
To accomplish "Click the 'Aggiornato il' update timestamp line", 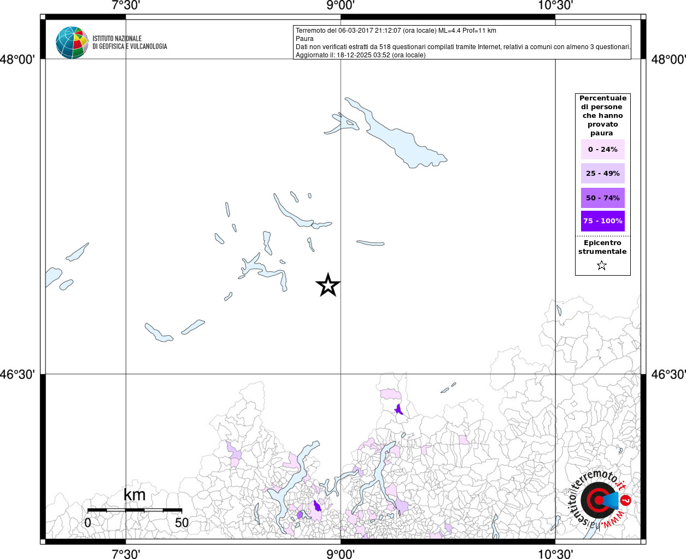I will pos(360,55).
